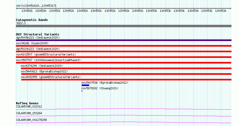Open nsv6374294 (Sedlazeck2020) label
239x126 pixels.
pos(42,66)
